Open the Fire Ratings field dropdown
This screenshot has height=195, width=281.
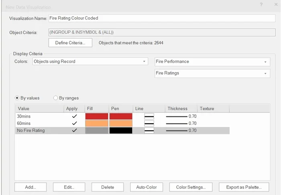coord(212,73)
